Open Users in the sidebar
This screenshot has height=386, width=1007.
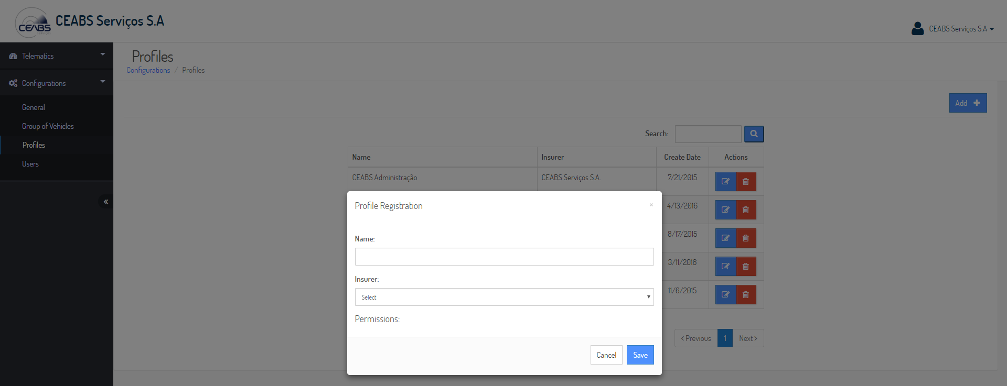(x=57, y=164)
